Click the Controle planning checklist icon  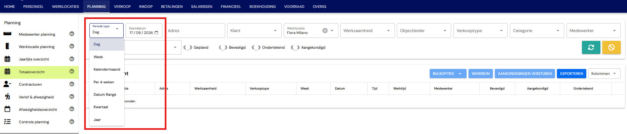(7, 122)
